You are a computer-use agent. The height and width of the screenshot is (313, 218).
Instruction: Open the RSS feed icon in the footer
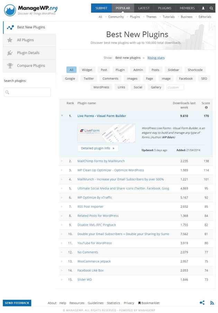click(x=212, y=303)
